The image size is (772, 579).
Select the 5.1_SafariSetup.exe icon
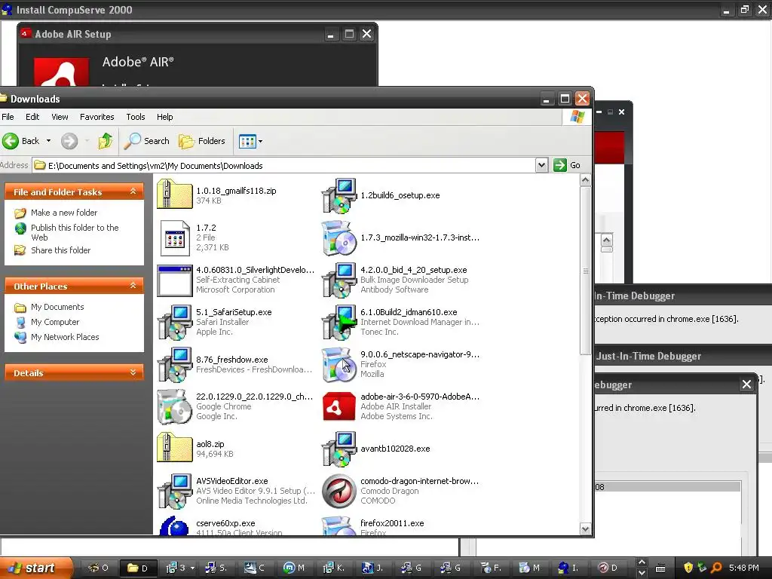coord(174,322)
